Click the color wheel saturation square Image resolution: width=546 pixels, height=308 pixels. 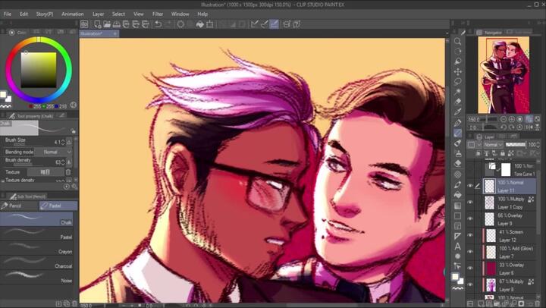(36, 71)
